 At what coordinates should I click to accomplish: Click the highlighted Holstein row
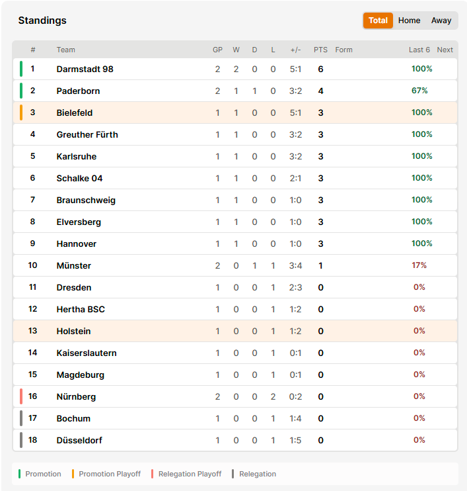[235, 331]
